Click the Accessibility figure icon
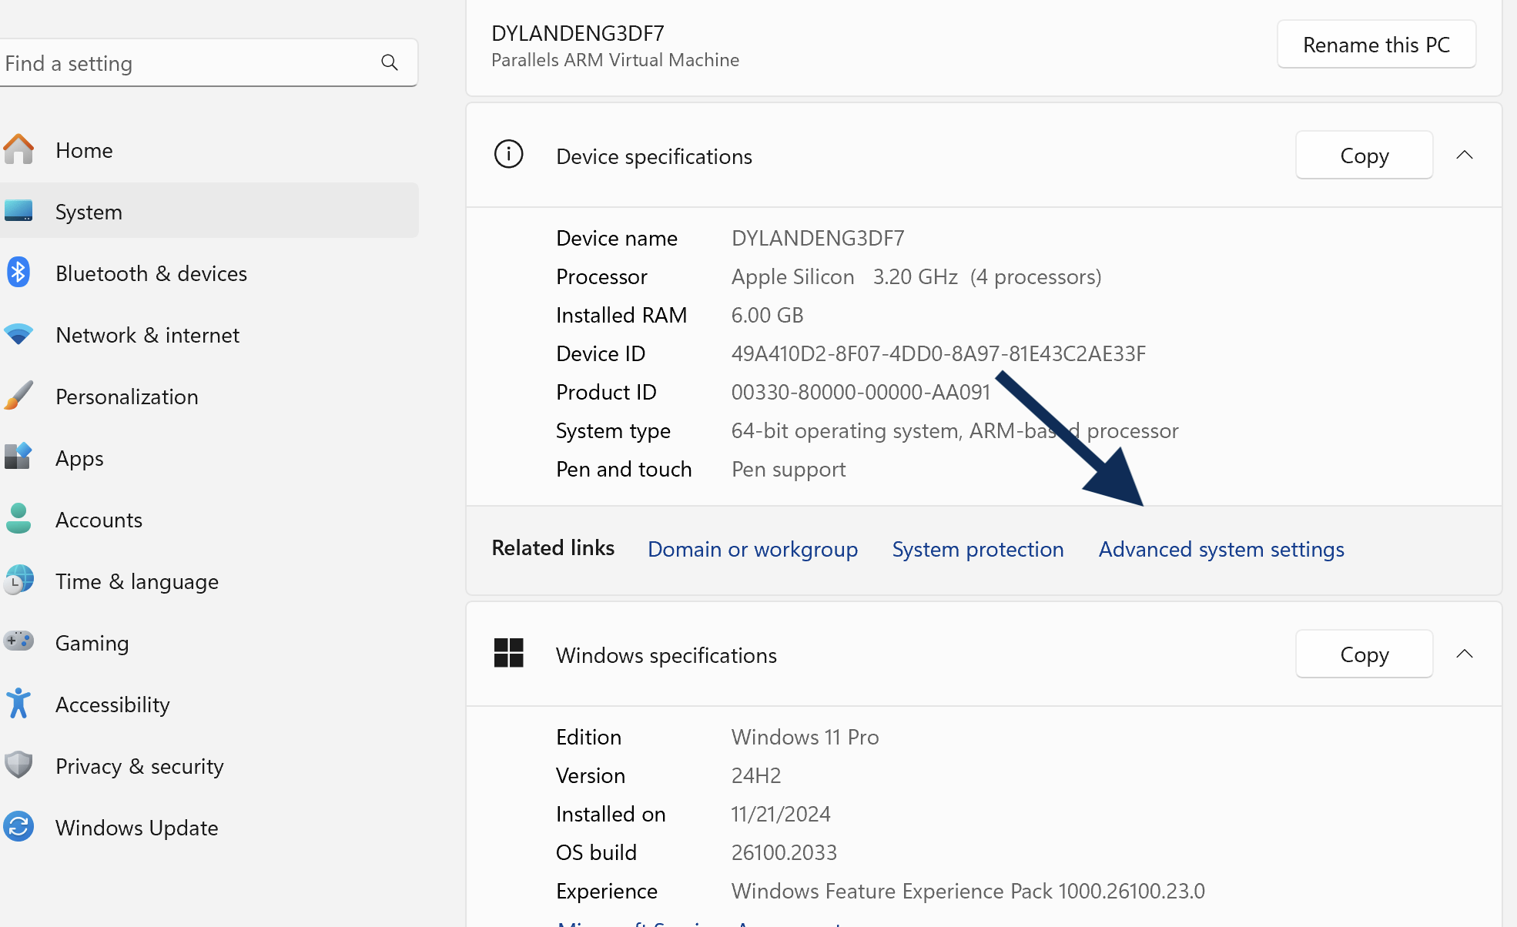Screen dimensions: 1517x927 [18, 704]
